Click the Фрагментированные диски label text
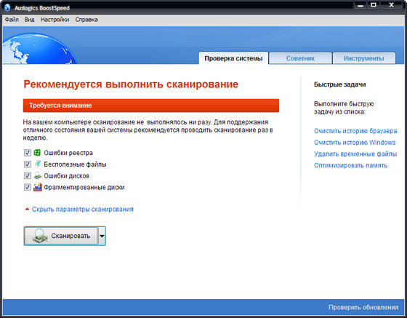Screen dimensions: 407x318 pyautogui.click(x=84, y=187)
